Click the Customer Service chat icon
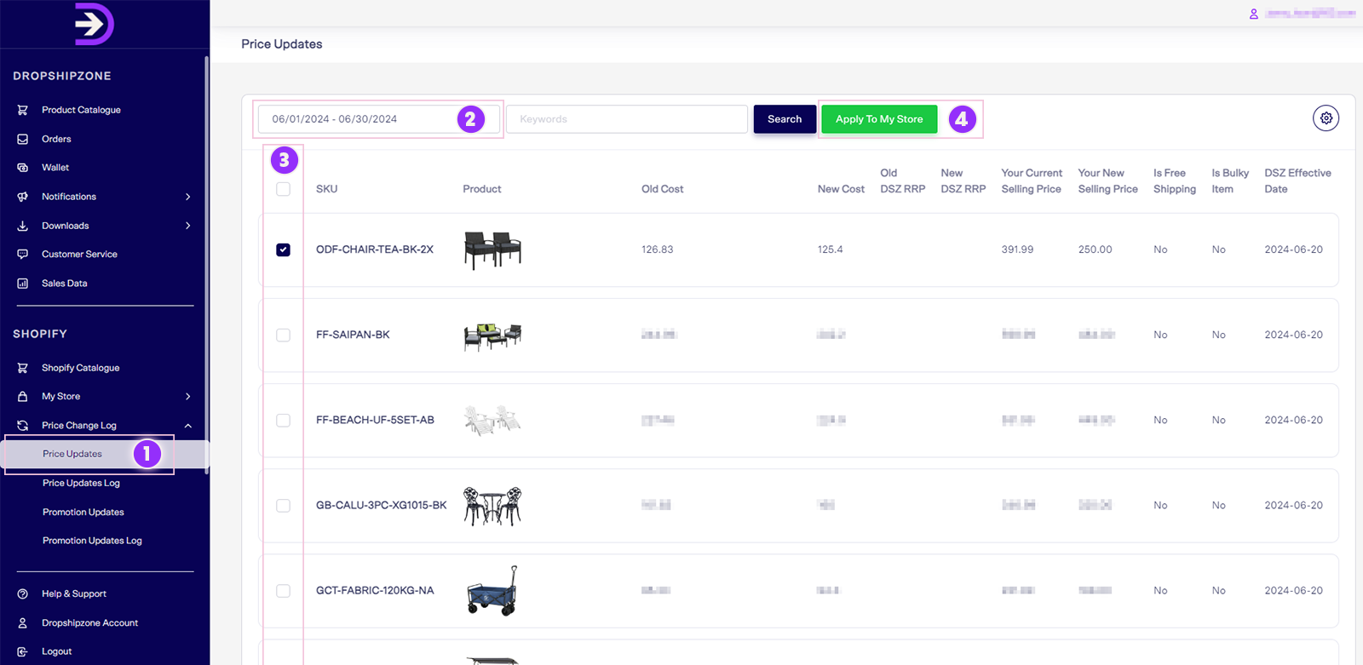The image size is (1363, 665). click(x=23, y=255)
